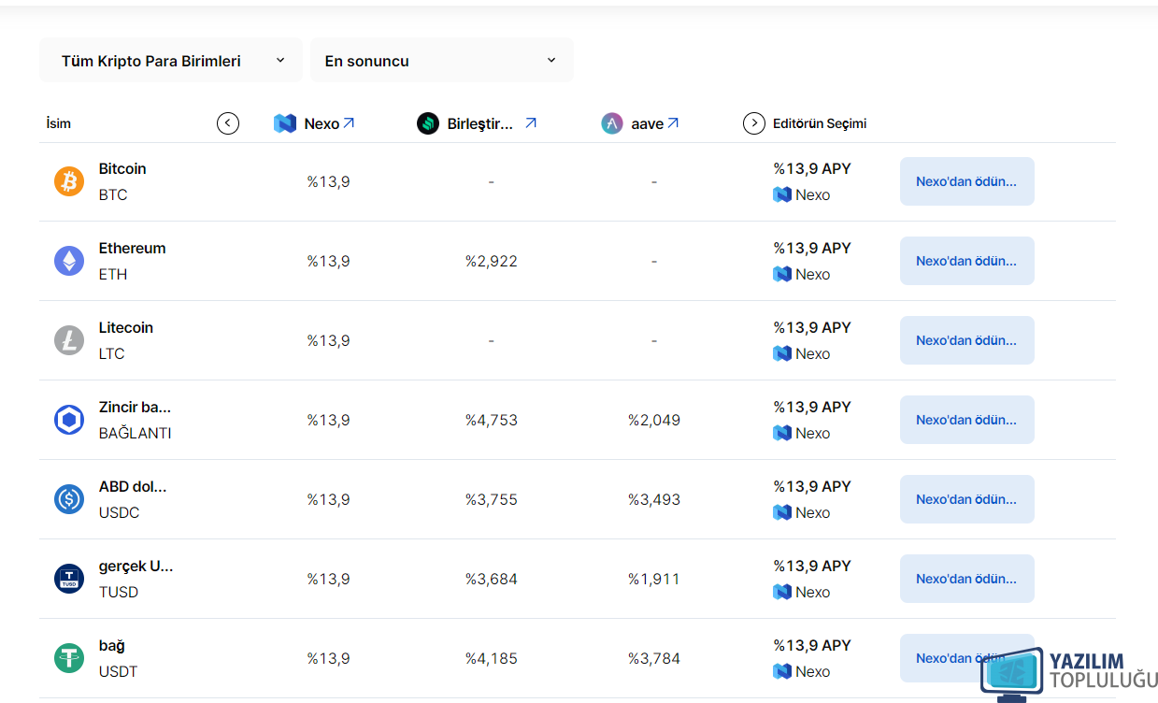The height and width of the screenshot is (703, 1158).
Task: Select the ABD dol... name text
Action: (133, 486)
